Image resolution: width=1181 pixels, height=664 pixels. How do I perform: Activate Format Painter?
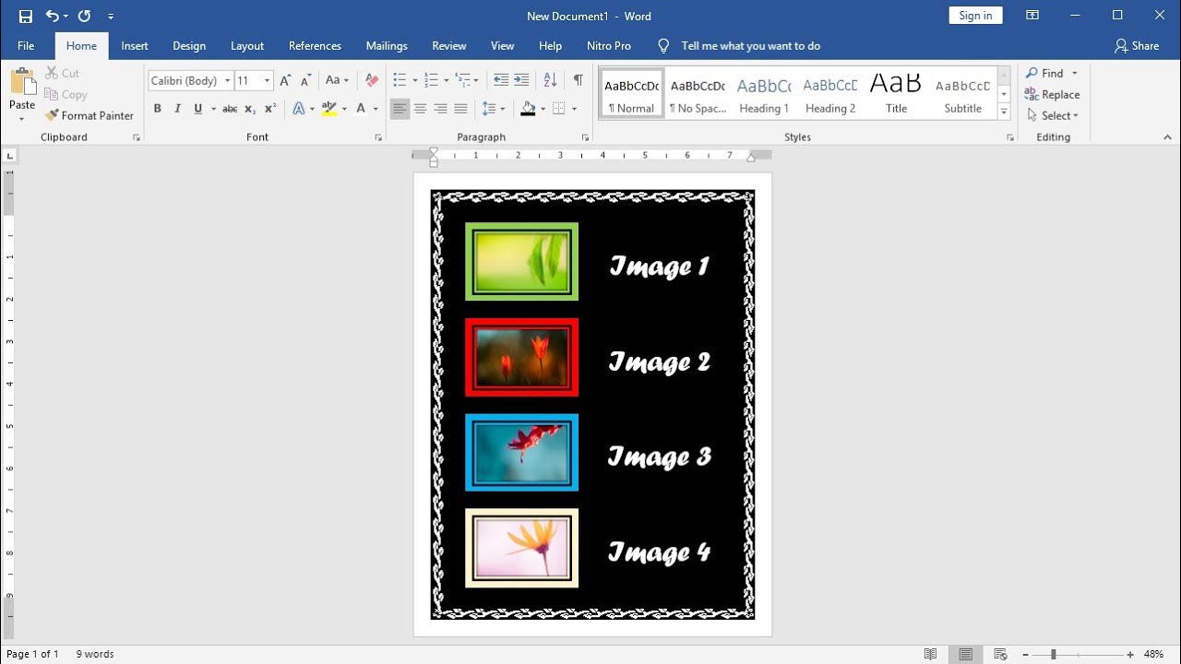[x=89, y=115]
